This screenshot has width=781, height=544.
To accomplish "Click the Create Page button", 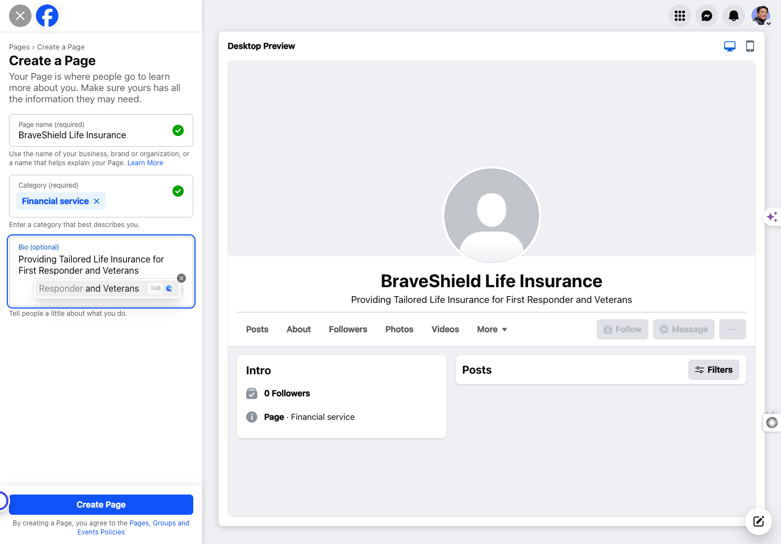I will [x=101, y=505].
